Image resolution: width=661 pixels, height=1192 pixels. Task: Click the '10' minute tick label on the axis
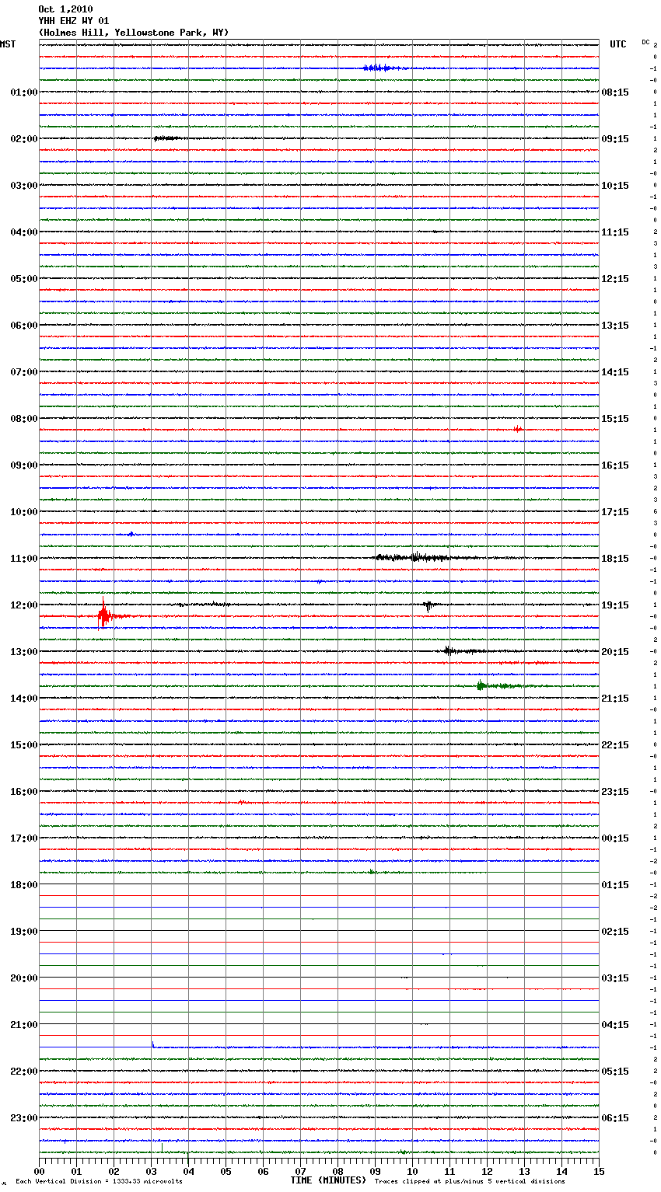tap(412, 1171)
